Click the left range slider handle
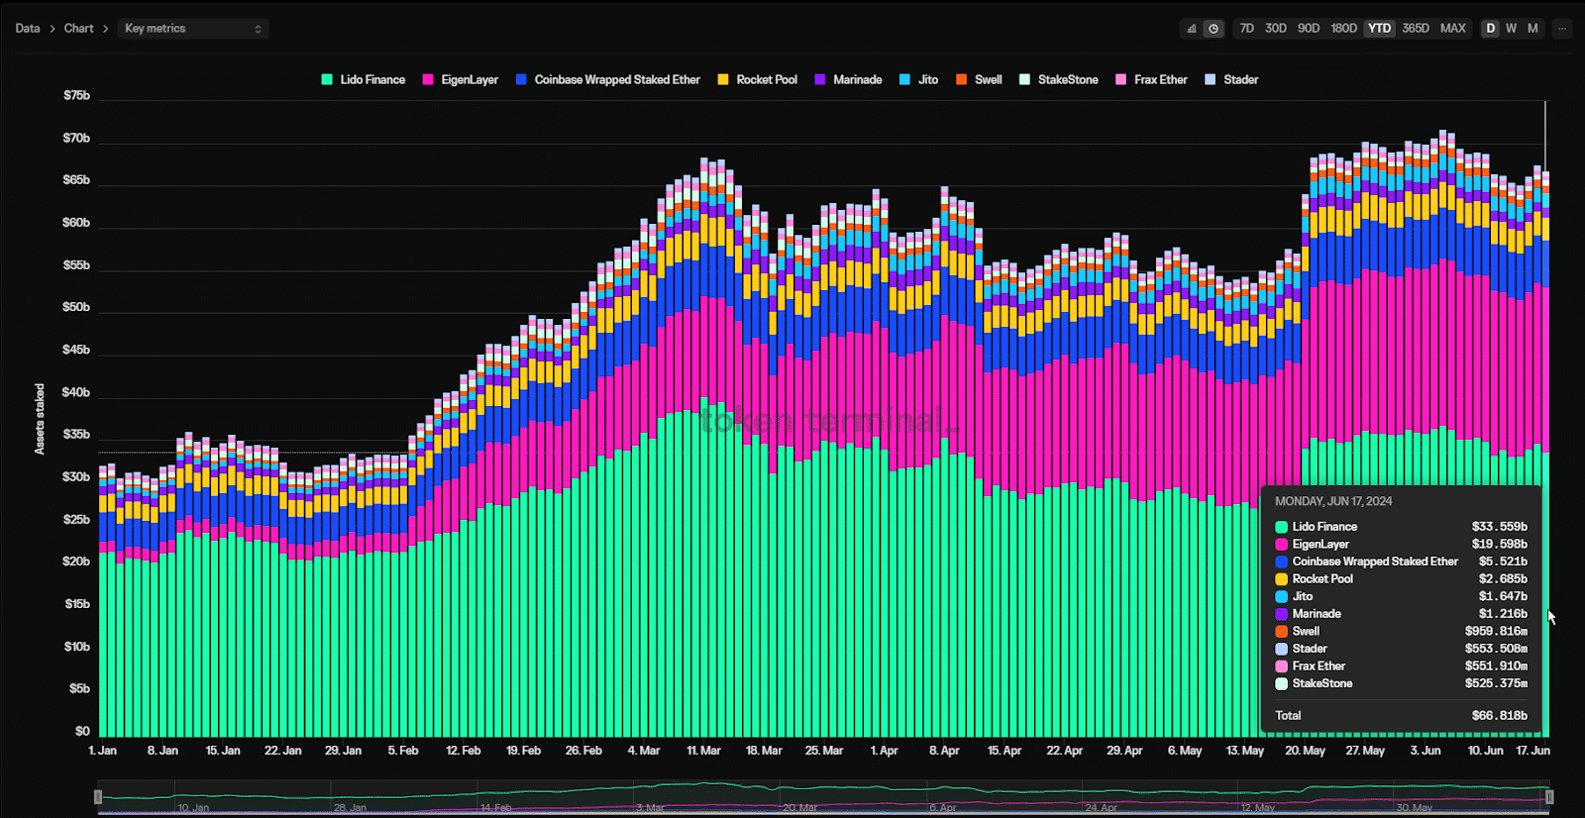Screen dimensions: 1585x818 pyautogui.click(x=97, y=797)
